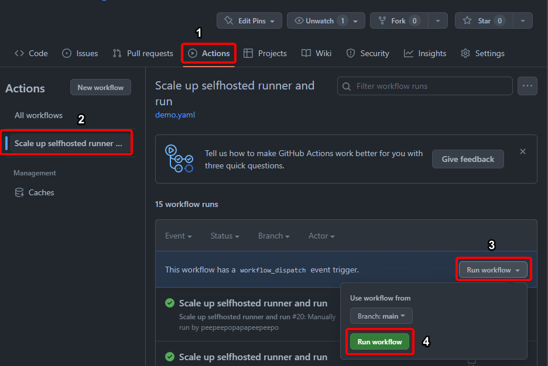This screenshot has width=548, height=366.
Task: Click the Filter workflow runs search field
Action: [432, 86]
